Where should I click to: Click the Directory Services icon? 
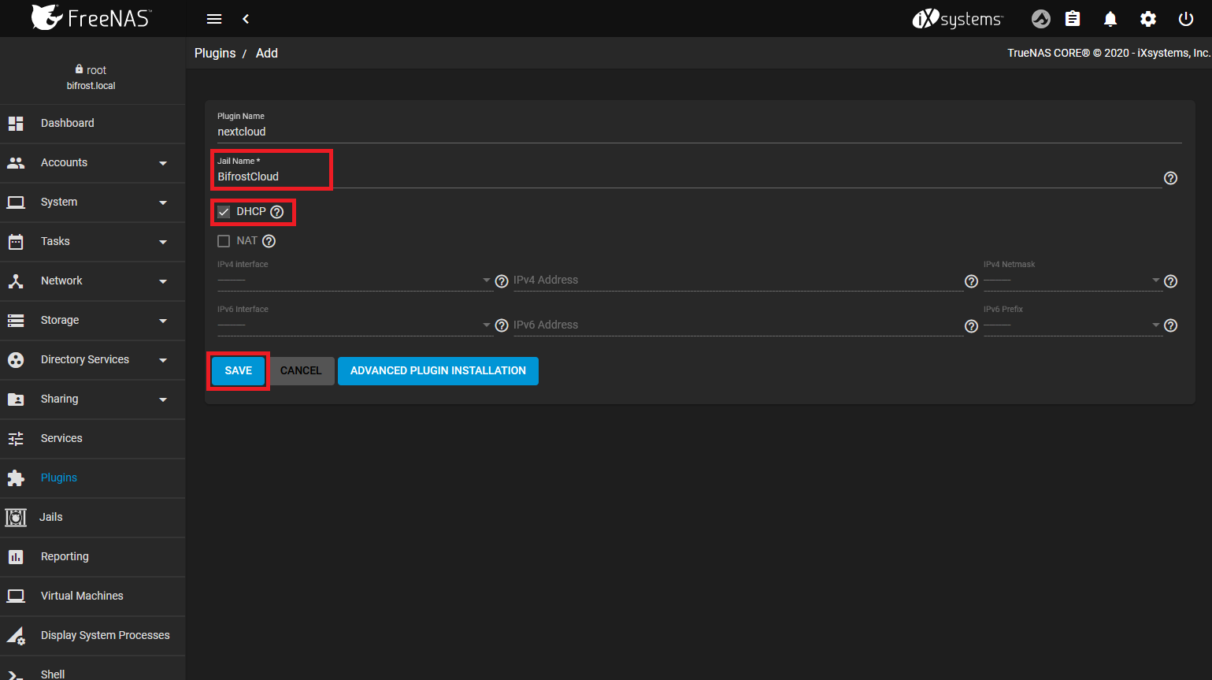pyautogui.click(x=16, y=359)
